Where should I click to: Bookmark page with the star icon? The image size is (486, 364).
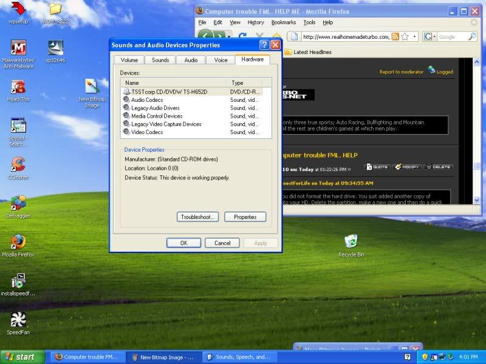[405, 37]
